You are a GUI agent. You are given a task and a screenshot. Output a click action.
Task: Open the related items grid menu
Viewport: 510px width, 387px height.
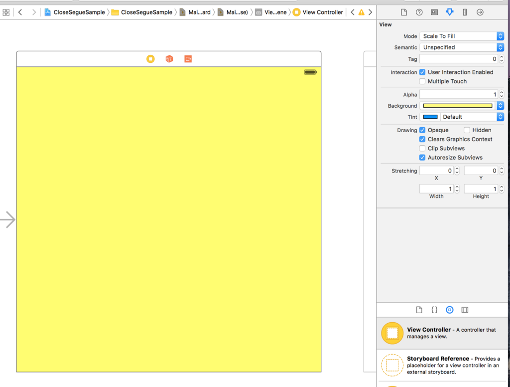[x=6, y=12]
